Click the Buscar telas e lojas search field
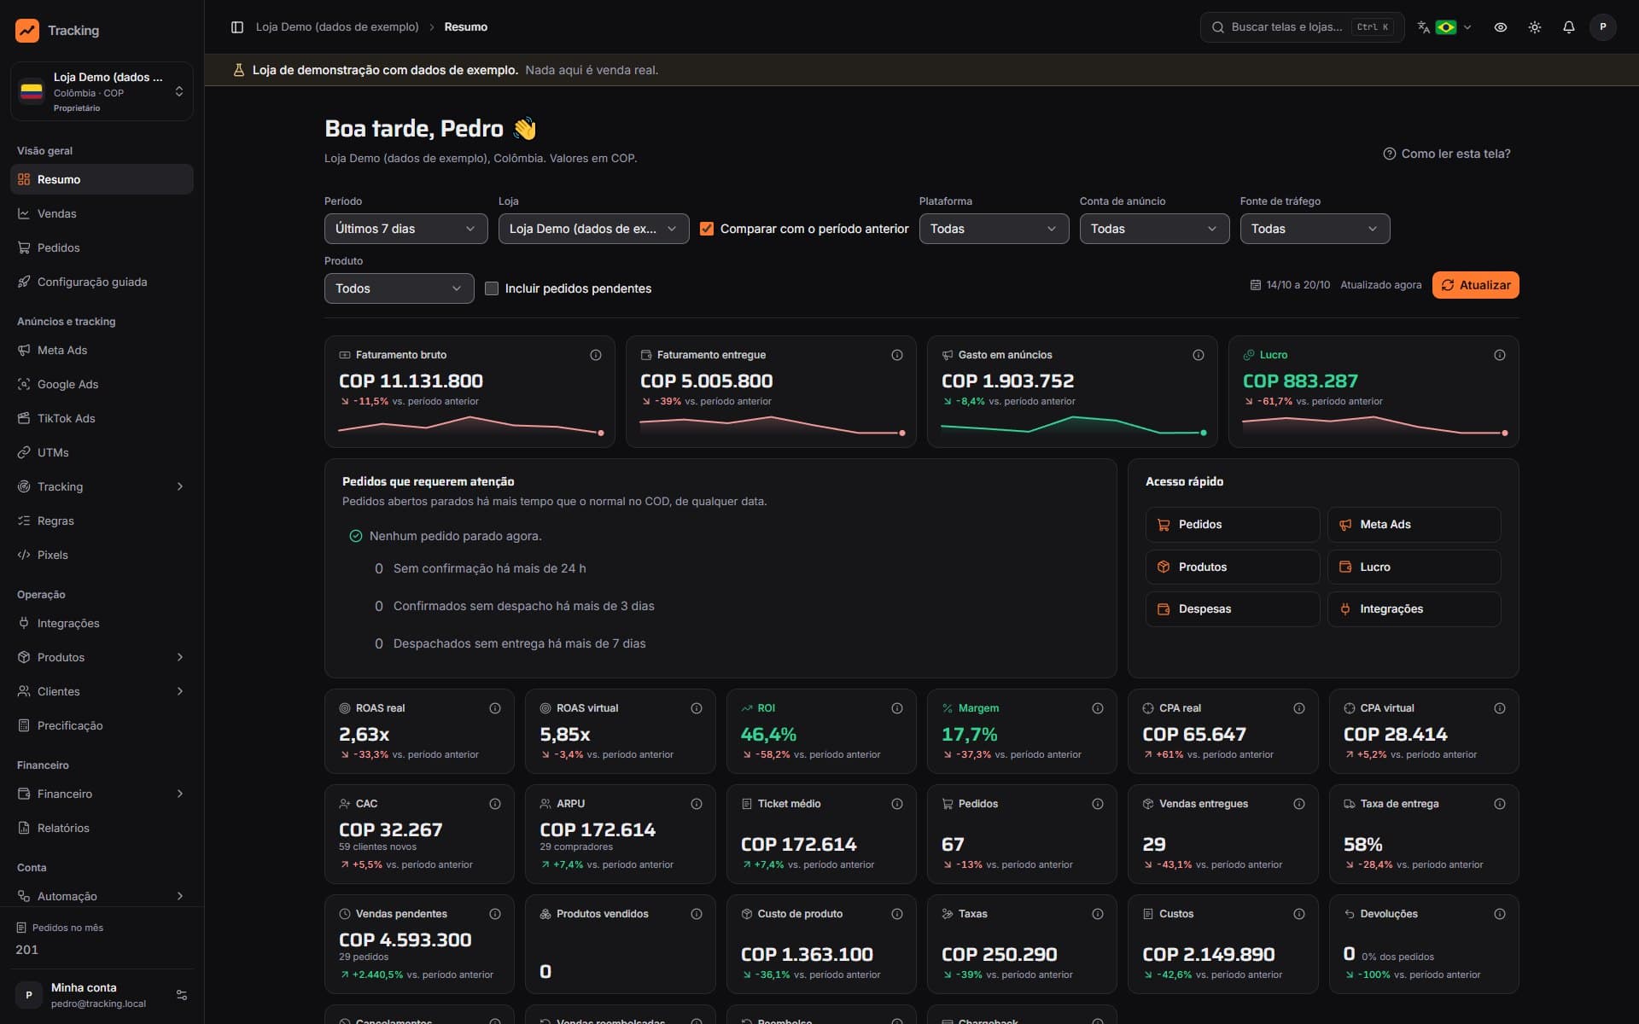 pos(1302,27)
